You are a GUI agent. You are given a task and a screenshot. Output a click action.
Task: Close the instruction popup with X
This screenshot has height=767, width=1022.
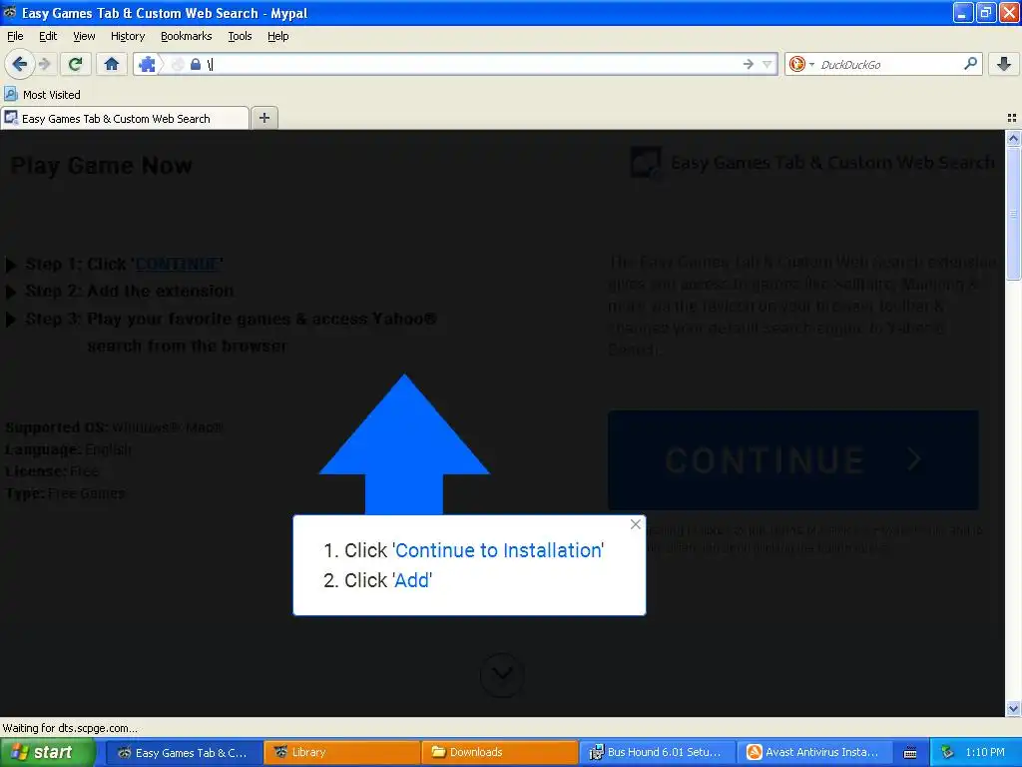pos(636,524)
